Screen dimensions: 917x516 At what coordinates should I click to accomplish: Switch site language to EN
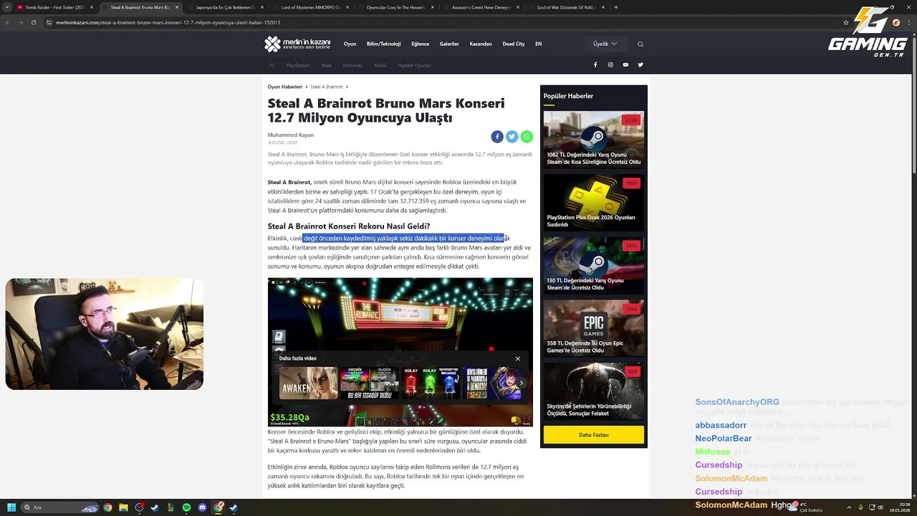[538, 44]
